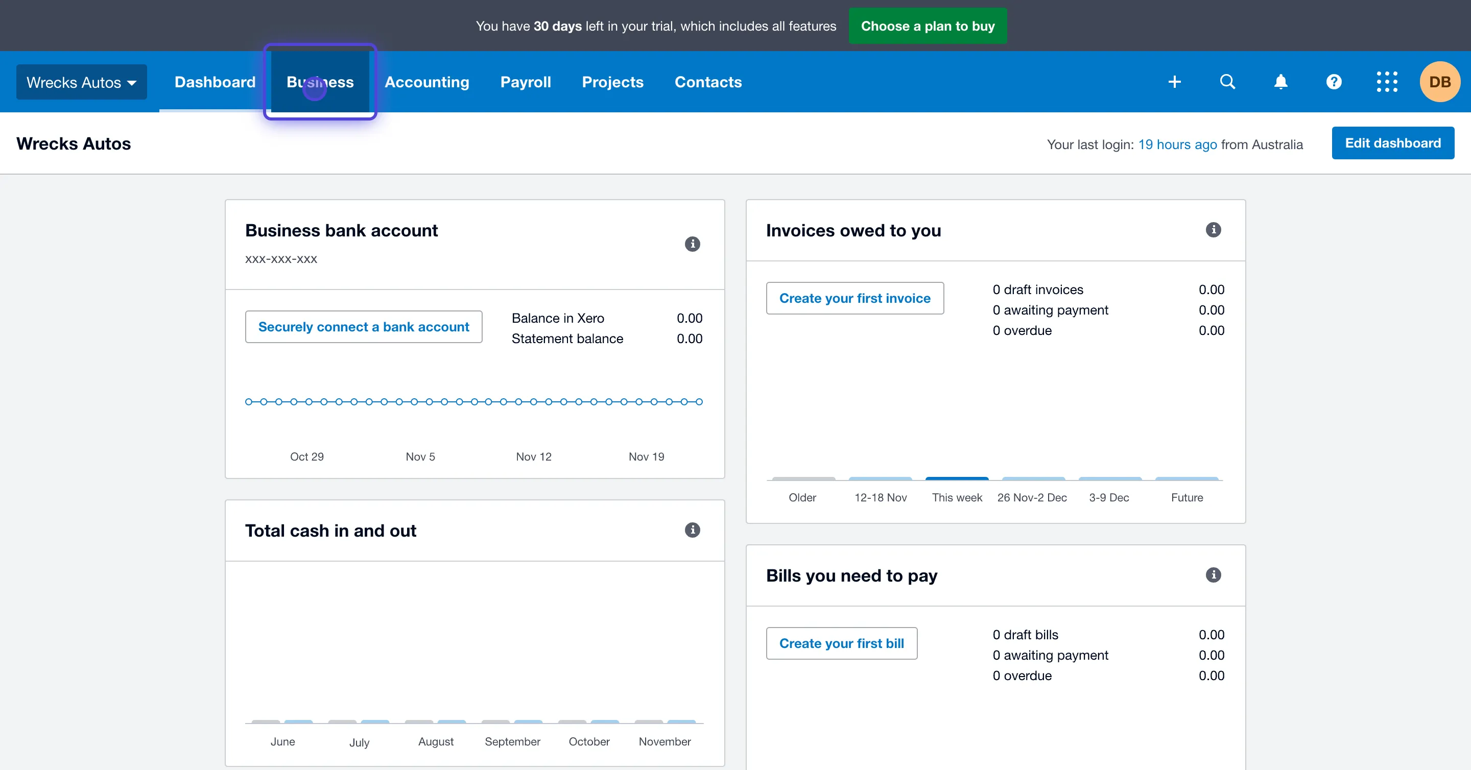Image resolution: width=1471 pixels, height=770 pixels.
Task: Show info for Invoices owed to you
Action: click(1214, 229)
